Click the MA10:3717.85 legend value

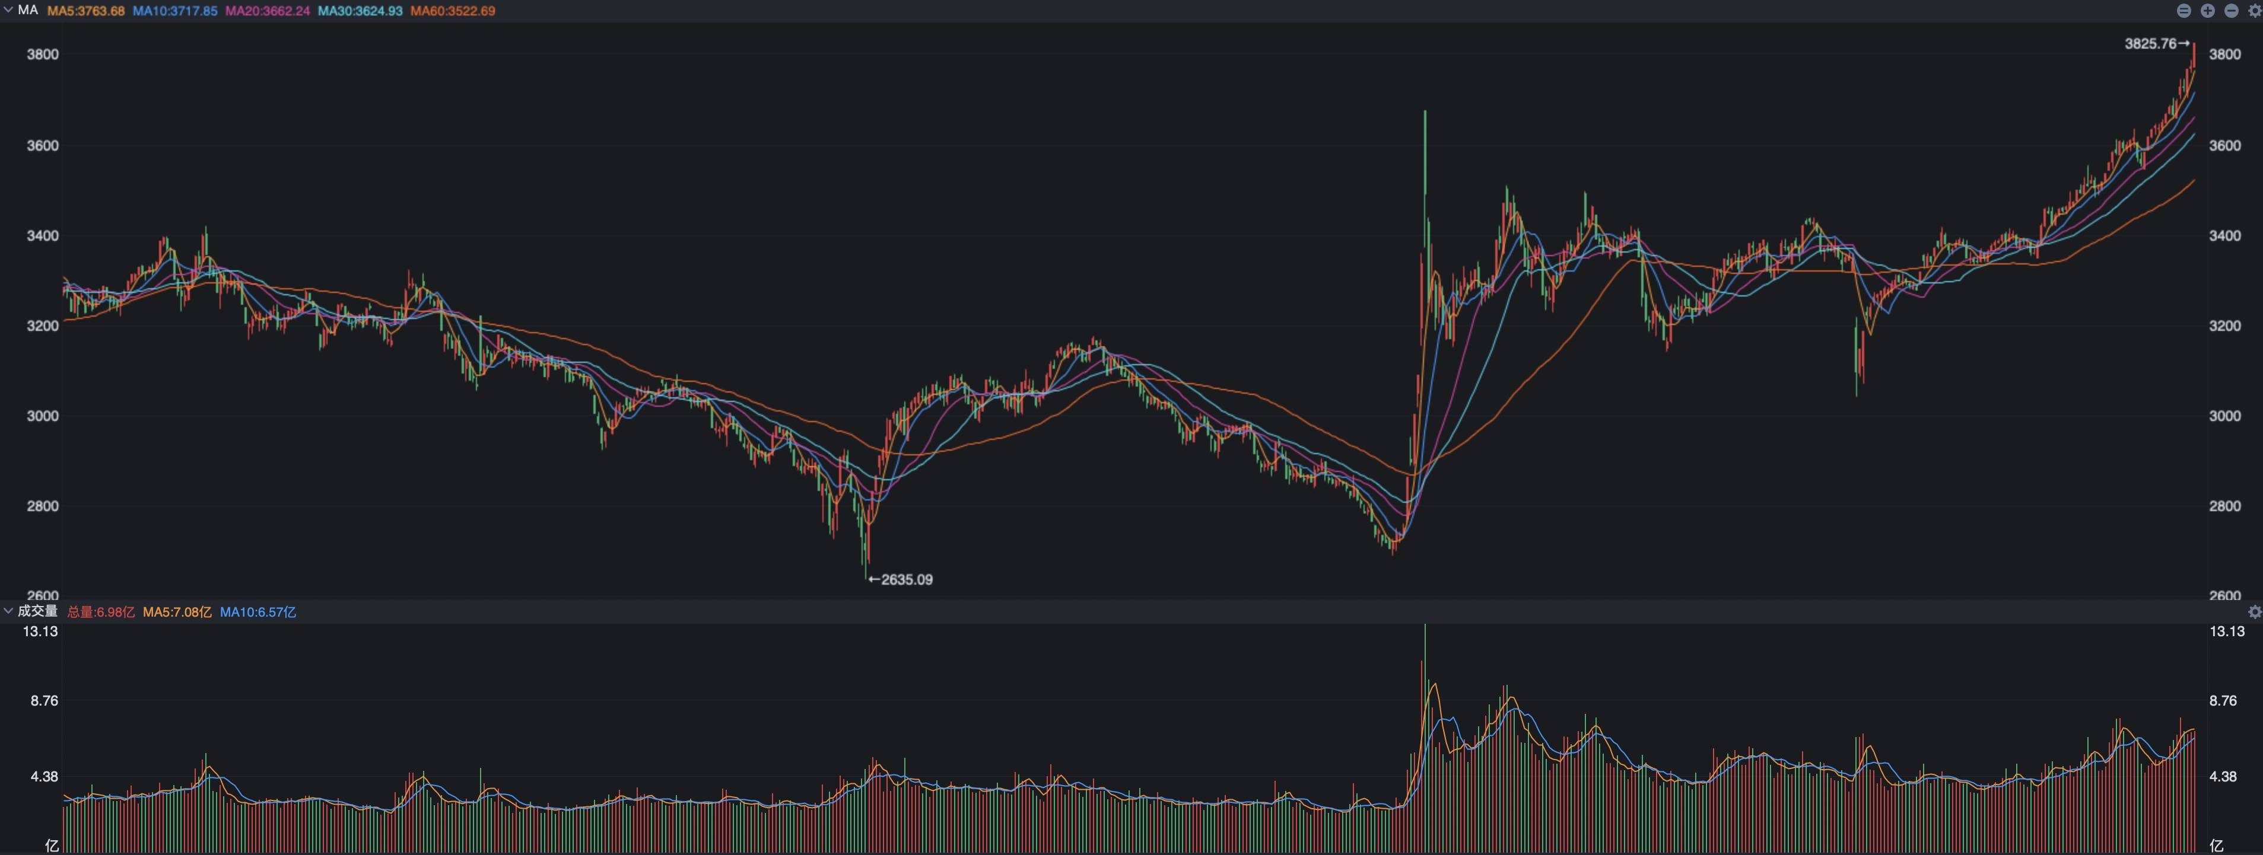pos(175,11)
